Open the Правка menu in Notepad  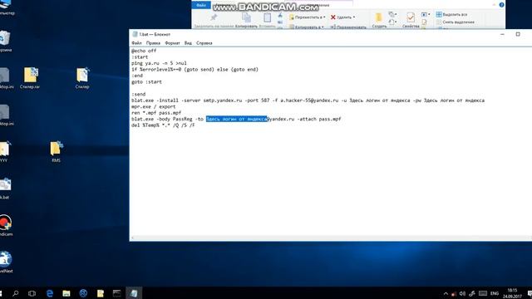tap(153, 43)
